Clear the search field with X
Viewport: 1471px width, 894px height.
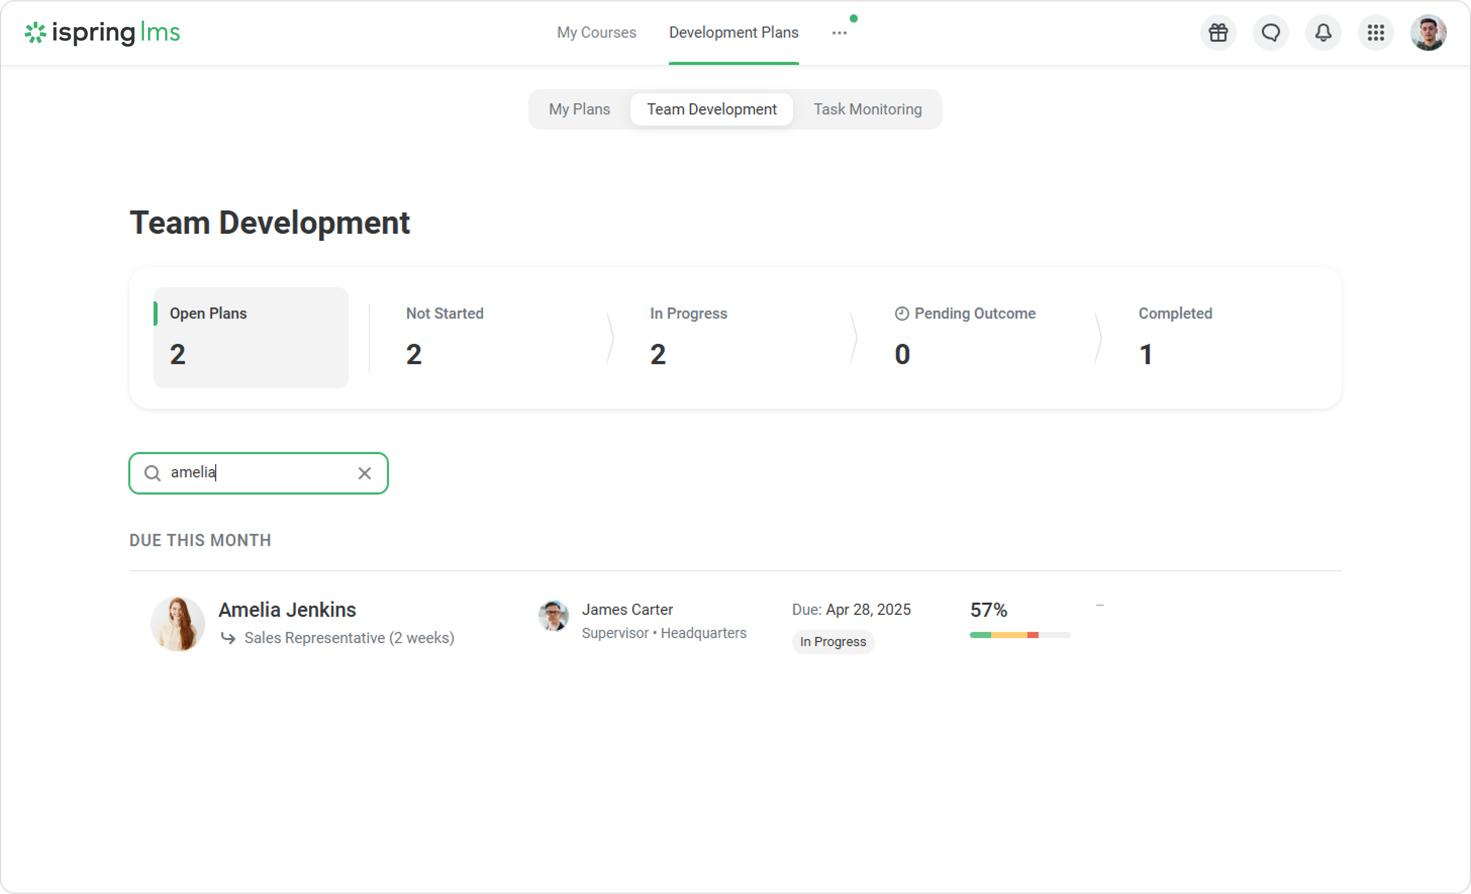pos(364,473)
